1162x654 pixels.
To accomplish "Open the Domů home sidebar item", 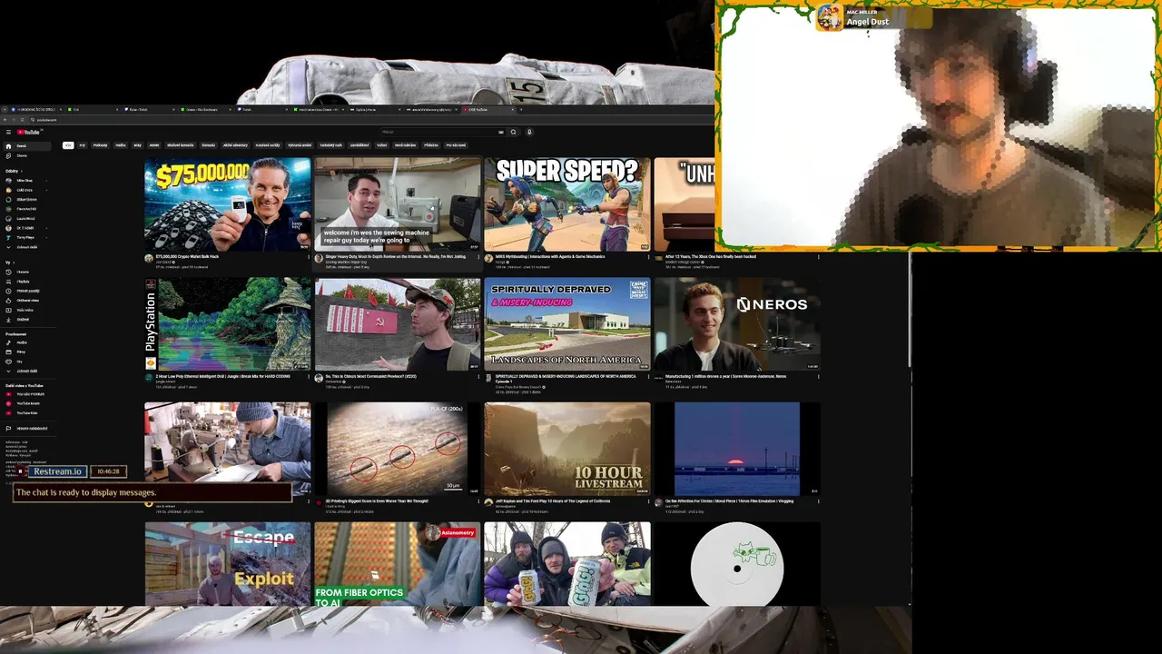I will tap(25, 145).
